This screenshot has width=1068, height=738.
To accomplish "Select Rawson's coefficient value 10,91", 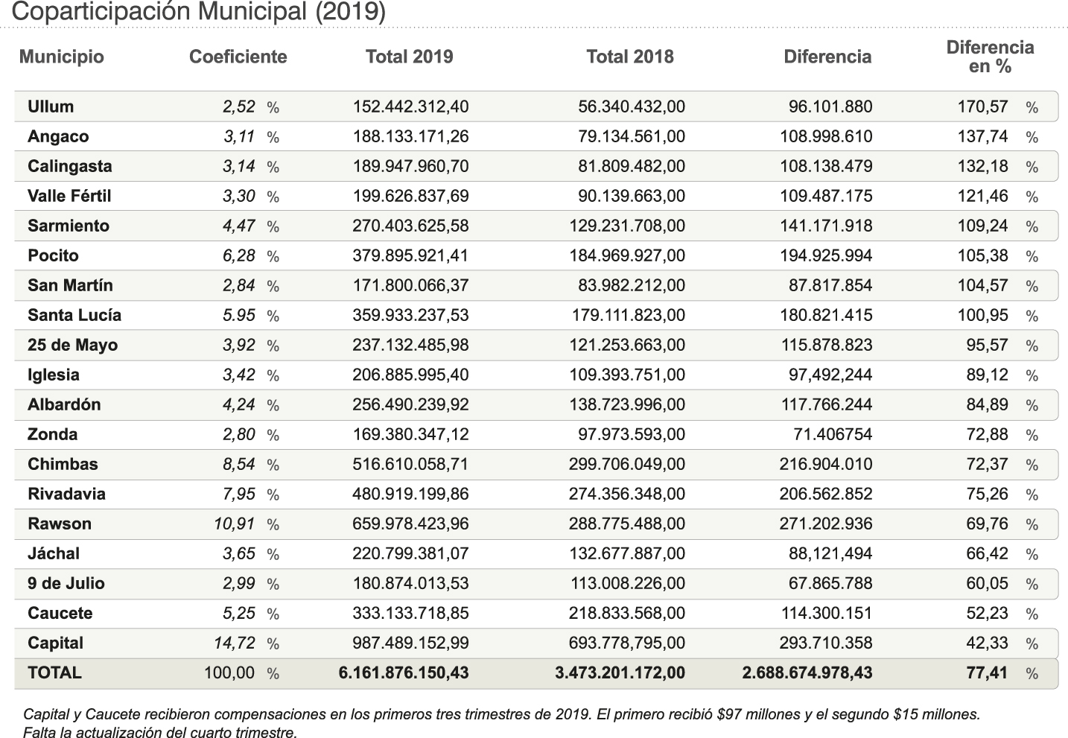I will [234, 524].
